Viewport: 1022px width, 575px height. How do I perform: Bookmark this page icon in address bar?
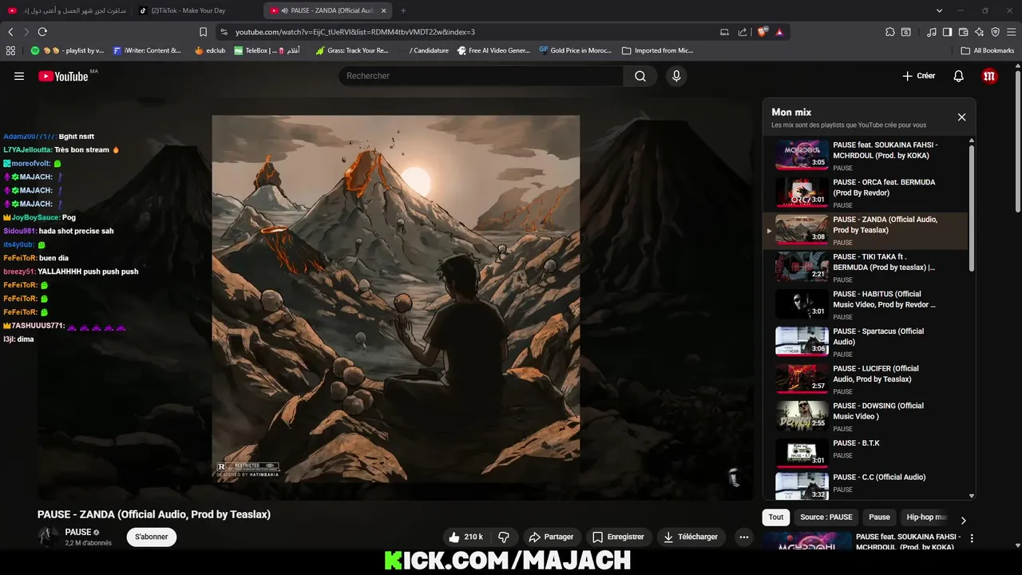(x=203, y=32)
